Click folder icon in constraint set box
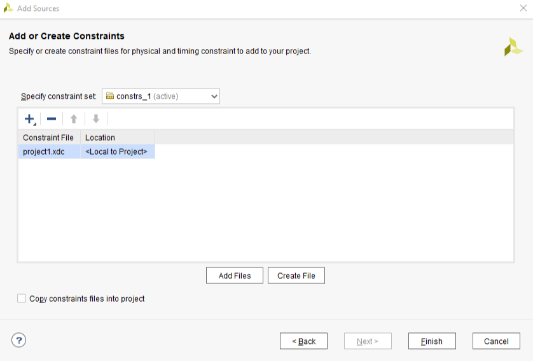 (110, 96)
